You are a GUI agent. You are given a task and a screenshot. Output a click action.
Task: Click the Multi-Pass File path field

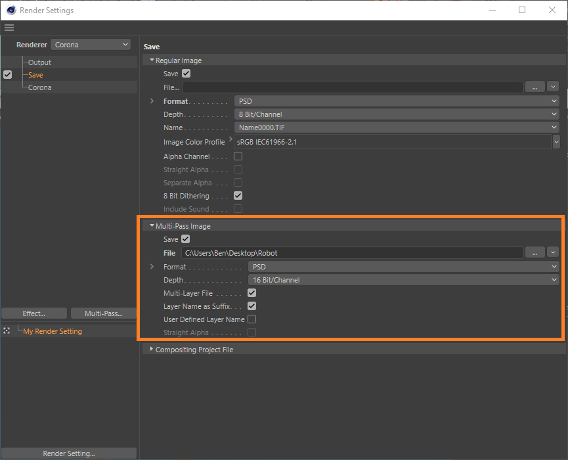coord(351,252)
